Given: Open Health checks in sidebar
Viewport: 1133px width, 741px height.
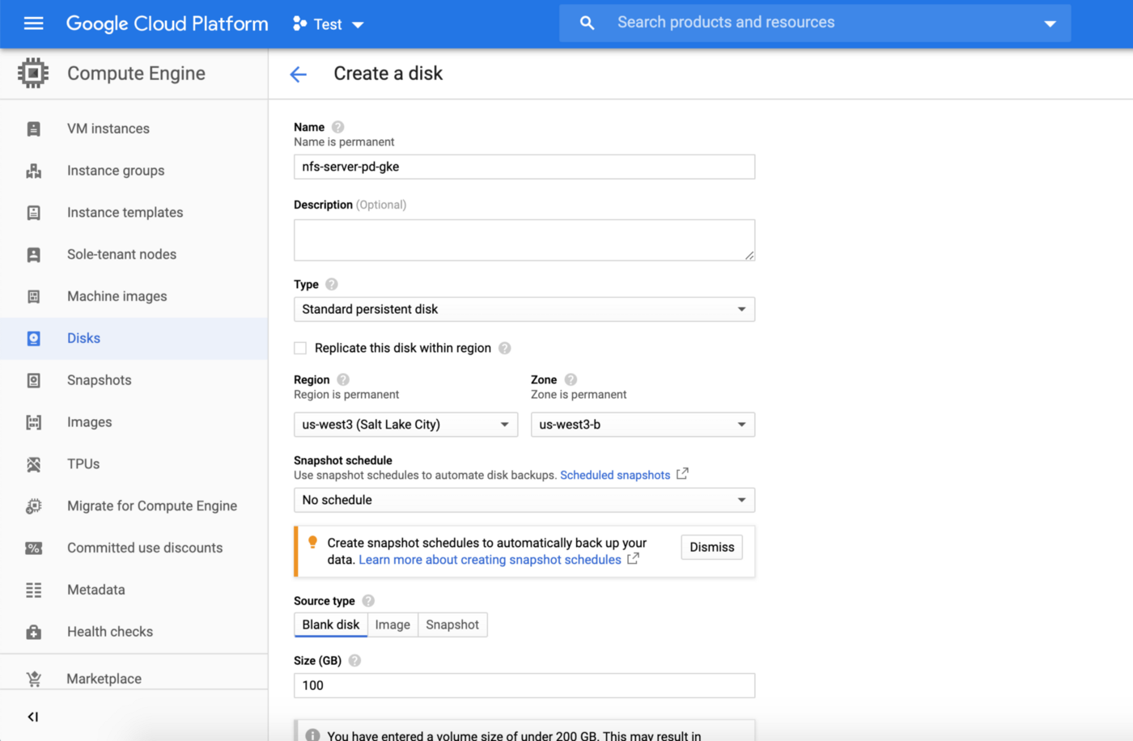Looking at the screenshot, I should pyautogui.click(x=110, y=632).
